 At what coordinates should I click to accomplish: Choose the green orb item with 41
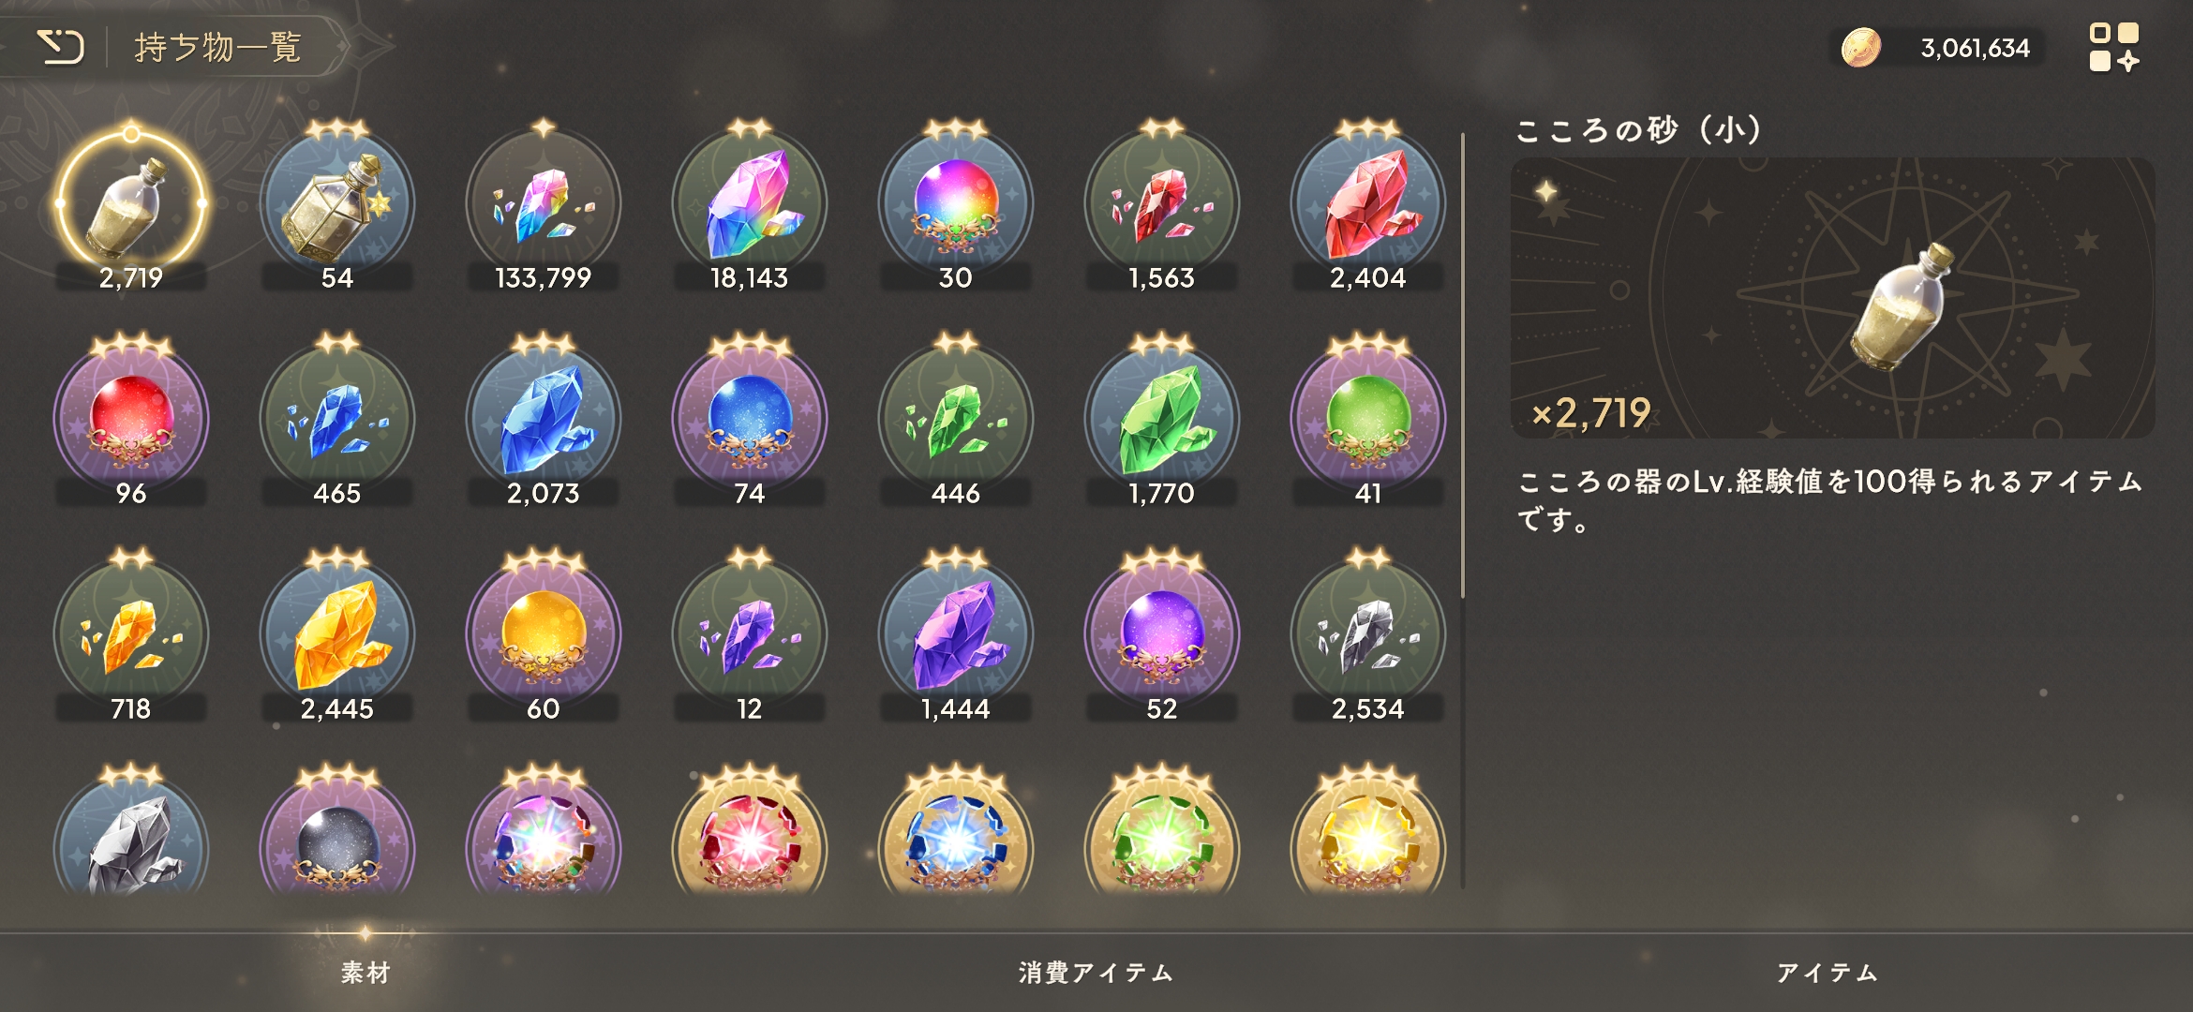pyautogui.click(x=1368, y=420)
